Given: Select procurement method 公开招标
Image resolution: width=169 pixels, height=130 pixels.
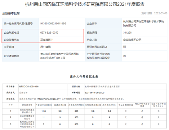Looking at the screenshot, I should pyautogui.click(x=23, y=93).
